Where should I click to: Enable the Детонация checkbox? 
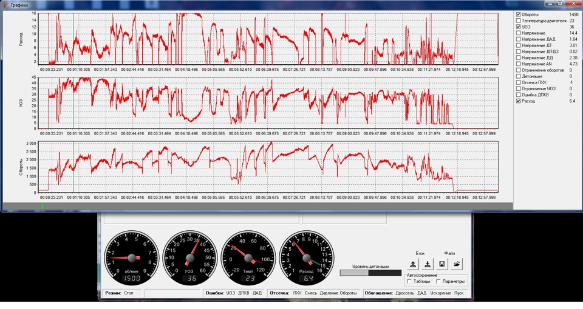point(518,76)
